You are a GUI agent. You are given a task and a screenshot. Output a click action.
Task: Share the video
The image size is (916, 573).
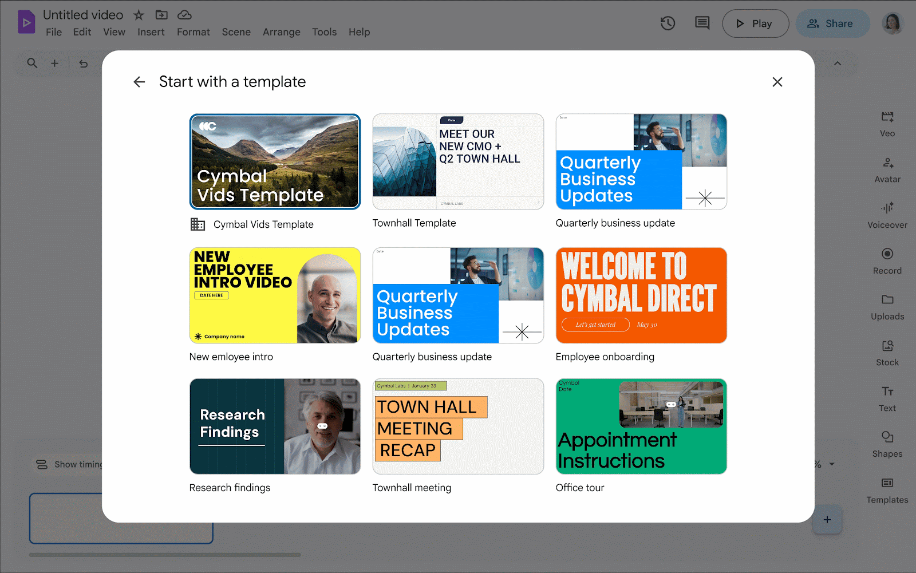pyautogui.click(x=832, y=23)
